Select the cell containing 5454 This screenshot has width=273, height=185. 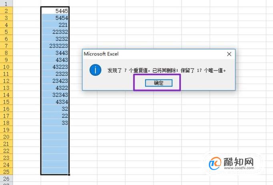(55, 18)
